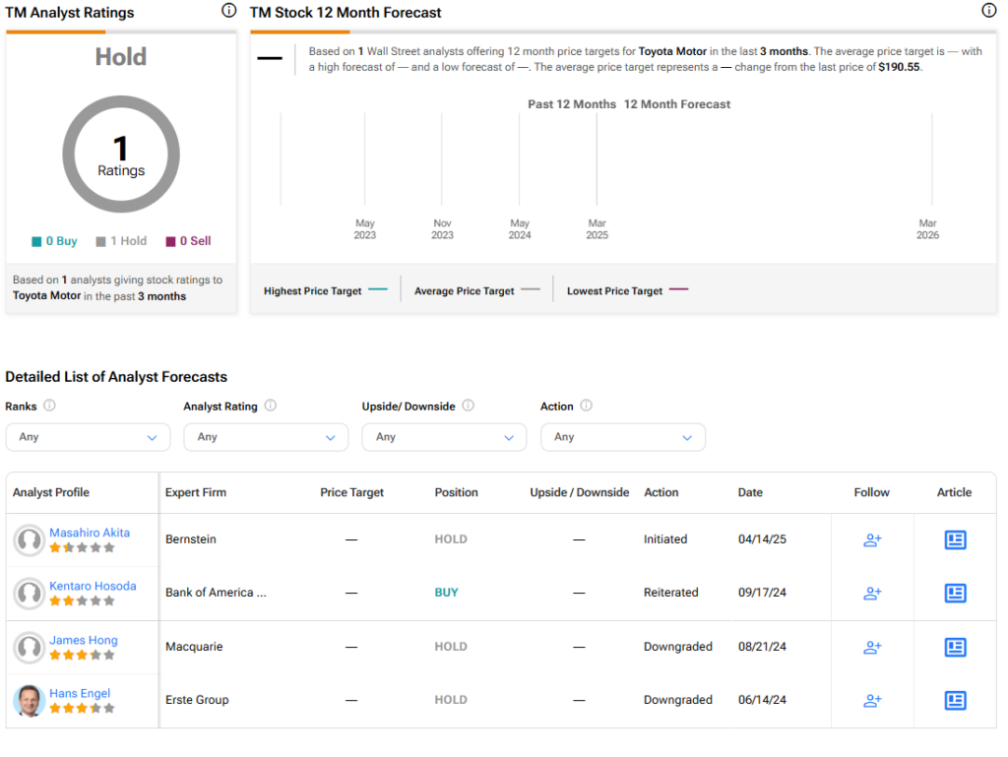Click the date 04/14/25

coord(762,539)
